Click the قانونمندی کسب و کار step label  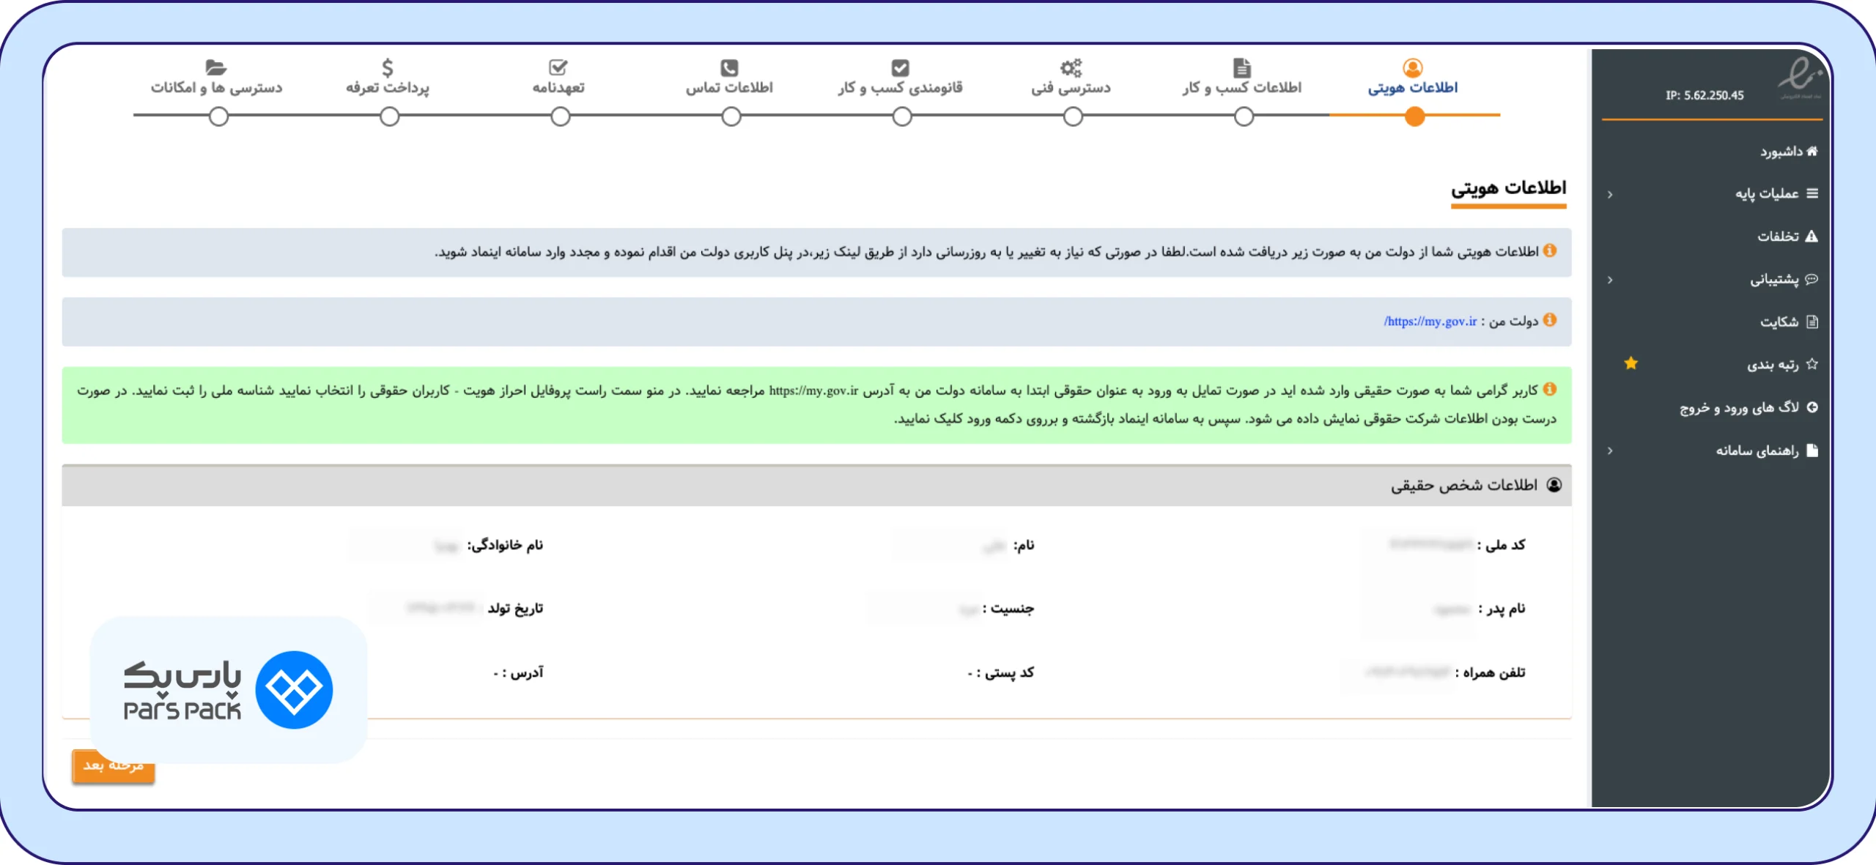pyautogui.click(x=901, y=88)
